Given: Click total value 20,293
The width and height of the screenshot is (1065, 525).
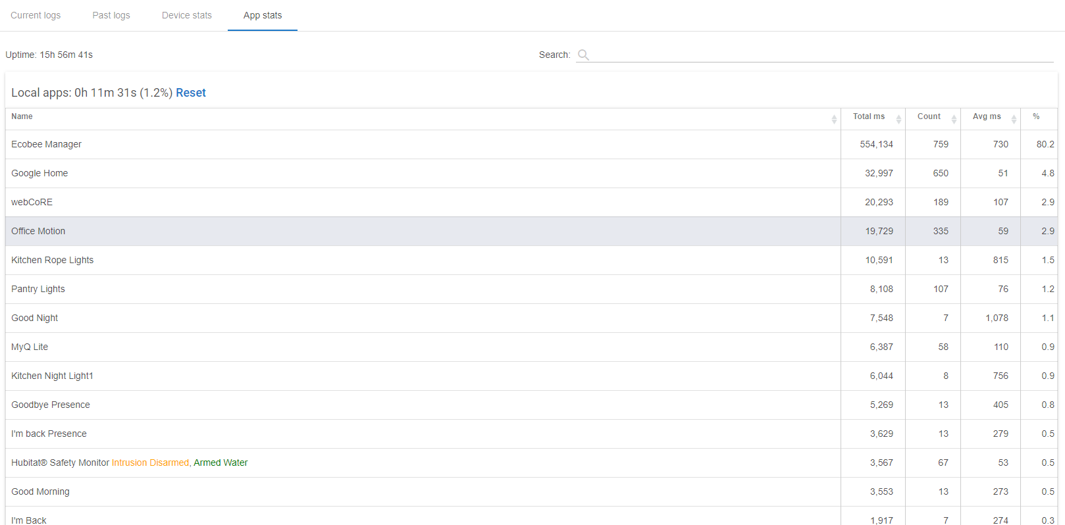Looking at the screenshot, I should 879,202.
